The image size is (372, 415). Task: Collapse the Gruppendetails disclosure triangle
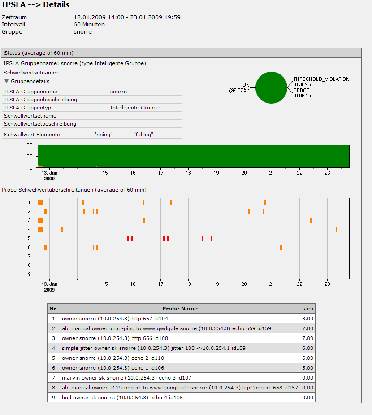point(7,82)
